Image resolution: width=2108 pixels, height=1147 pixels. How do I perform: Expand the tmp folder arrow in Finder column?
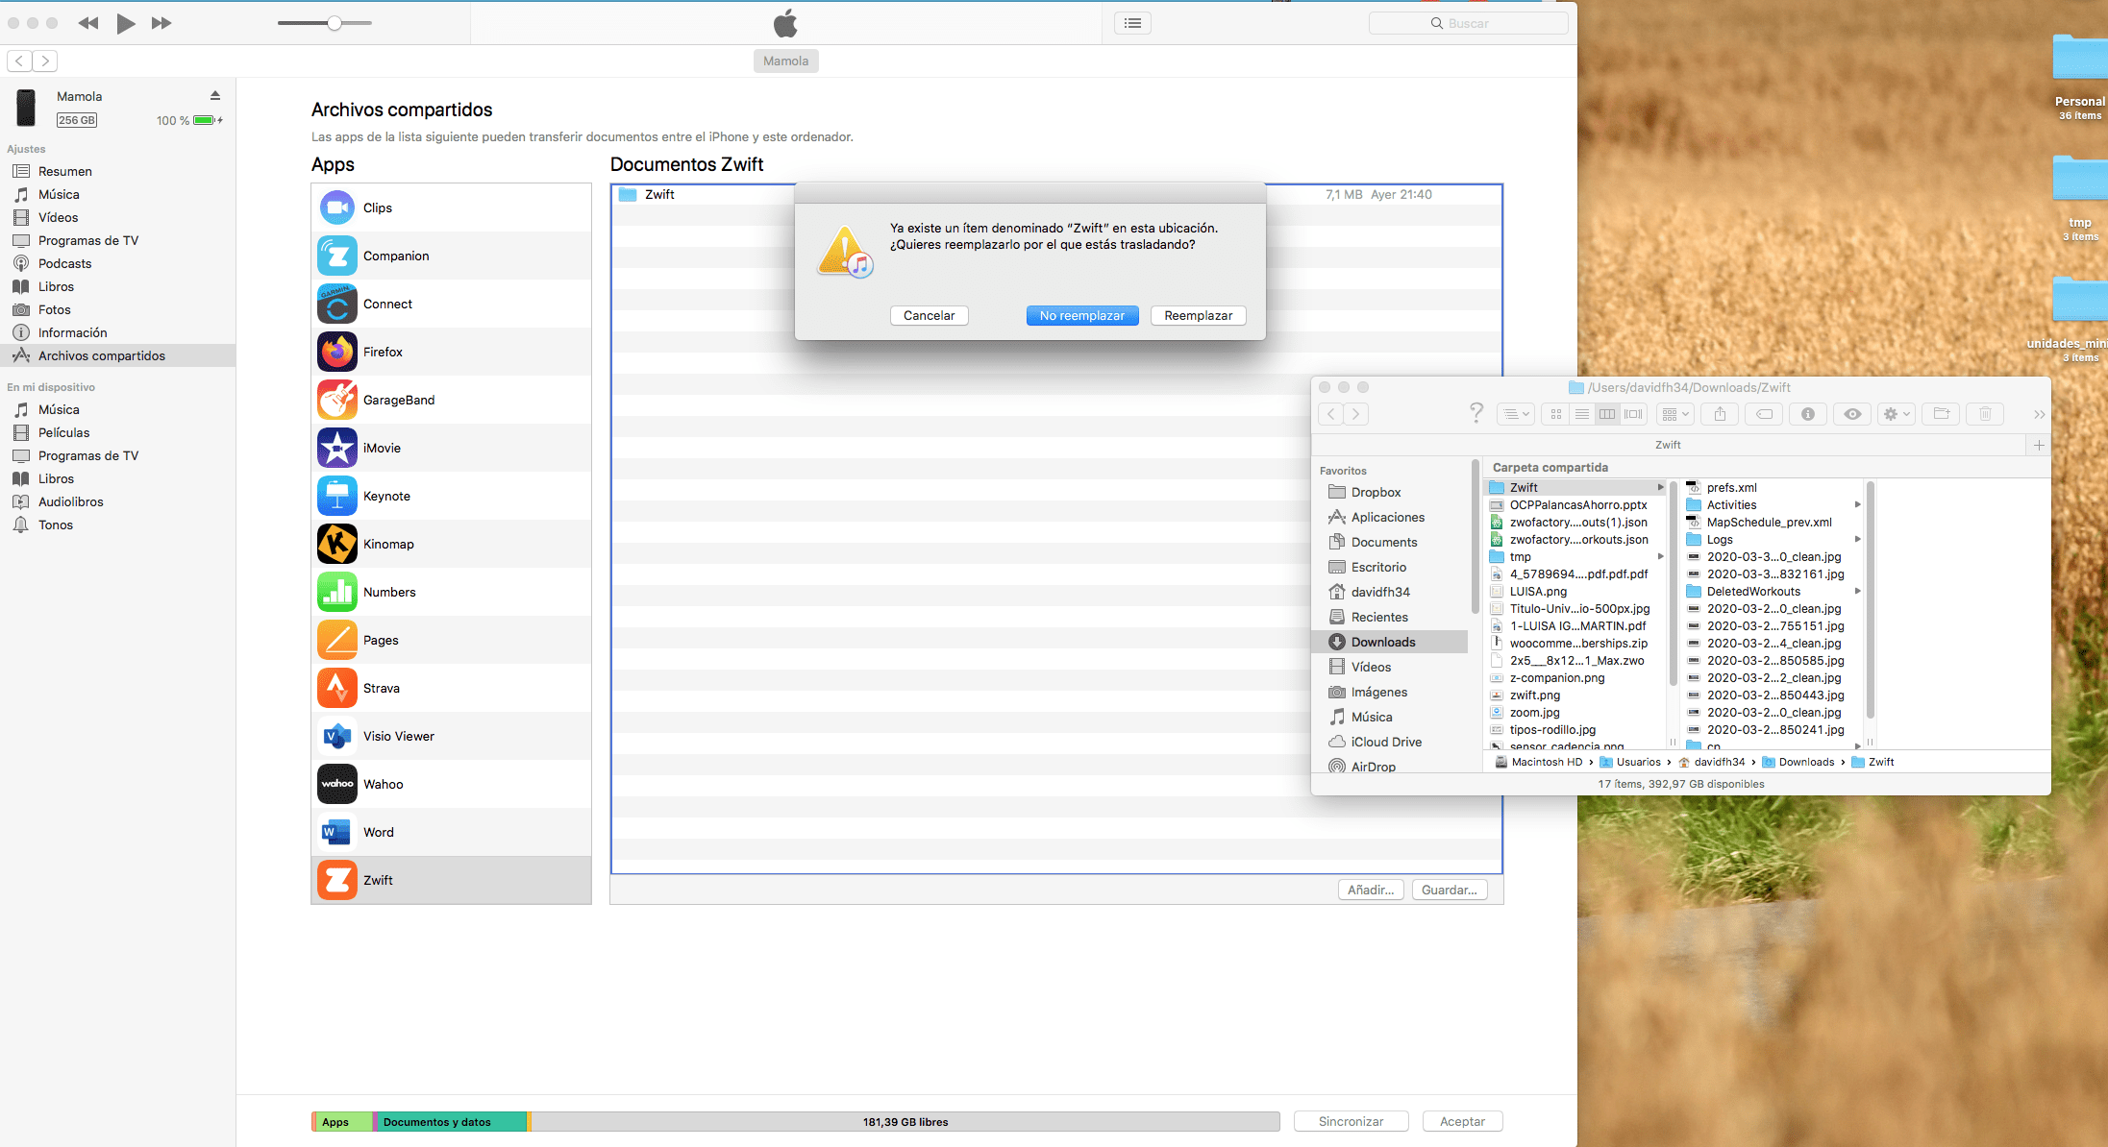(1660, 556)
